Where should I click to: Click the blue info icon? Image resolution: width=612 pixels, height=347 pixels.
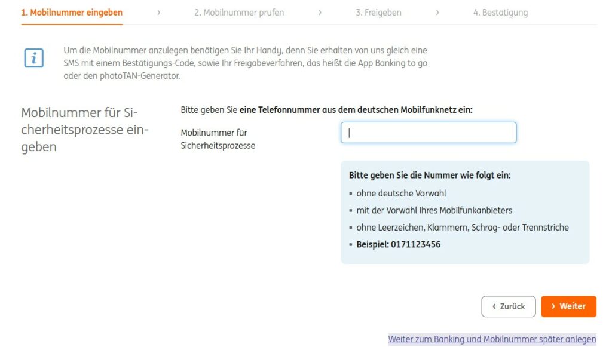coord(34,58)
